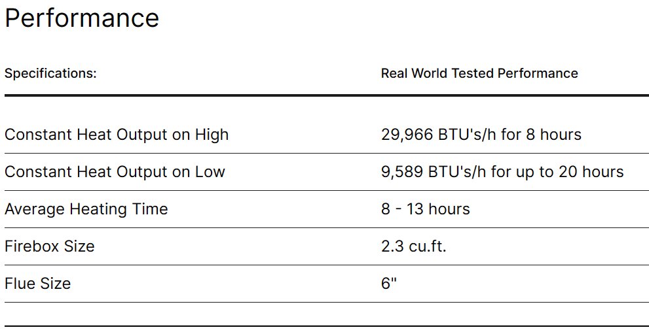Click the word 'High' in the first row
Image resolution: width=649 pixels, height=332 pixels.
click(212, 135)
